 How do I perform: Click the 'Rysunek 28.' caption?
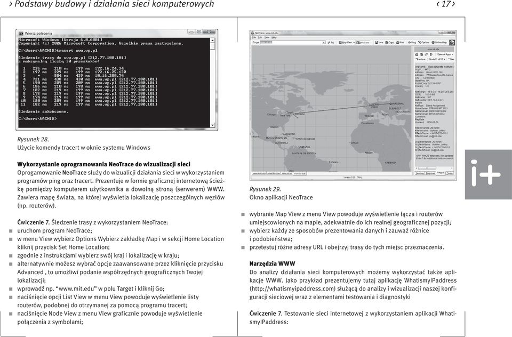pos(33,139)
